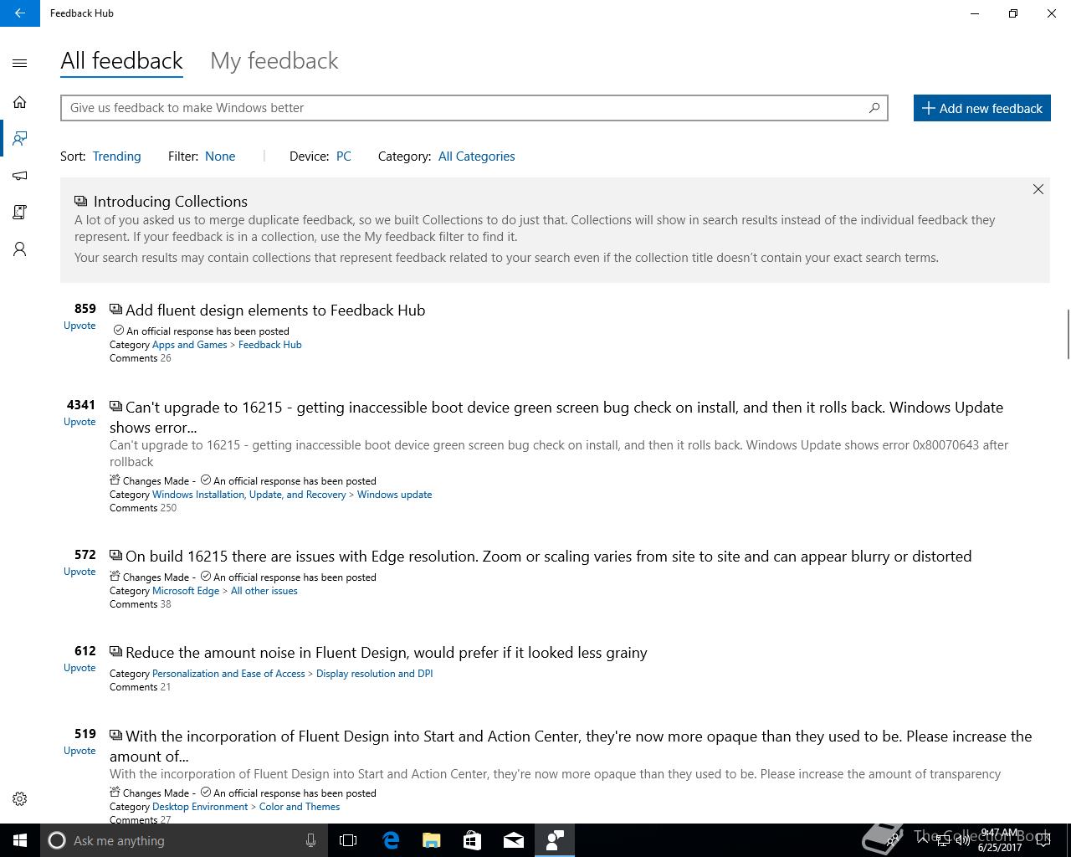Open the Windows Start button
This screenshot has height=857, width=1071.
[x=20, y=840]
